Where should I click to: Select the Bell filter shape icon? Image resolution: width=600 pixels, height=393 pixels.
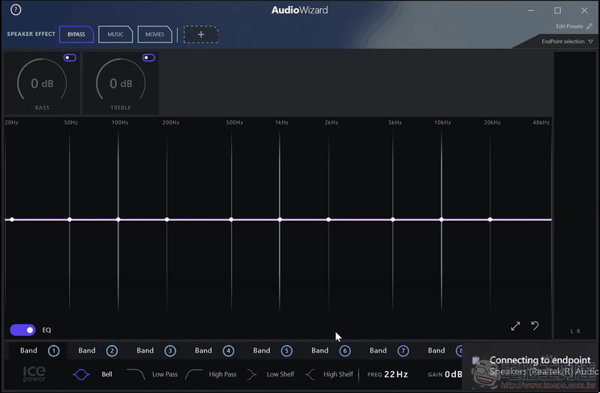[x=81, y=374]
